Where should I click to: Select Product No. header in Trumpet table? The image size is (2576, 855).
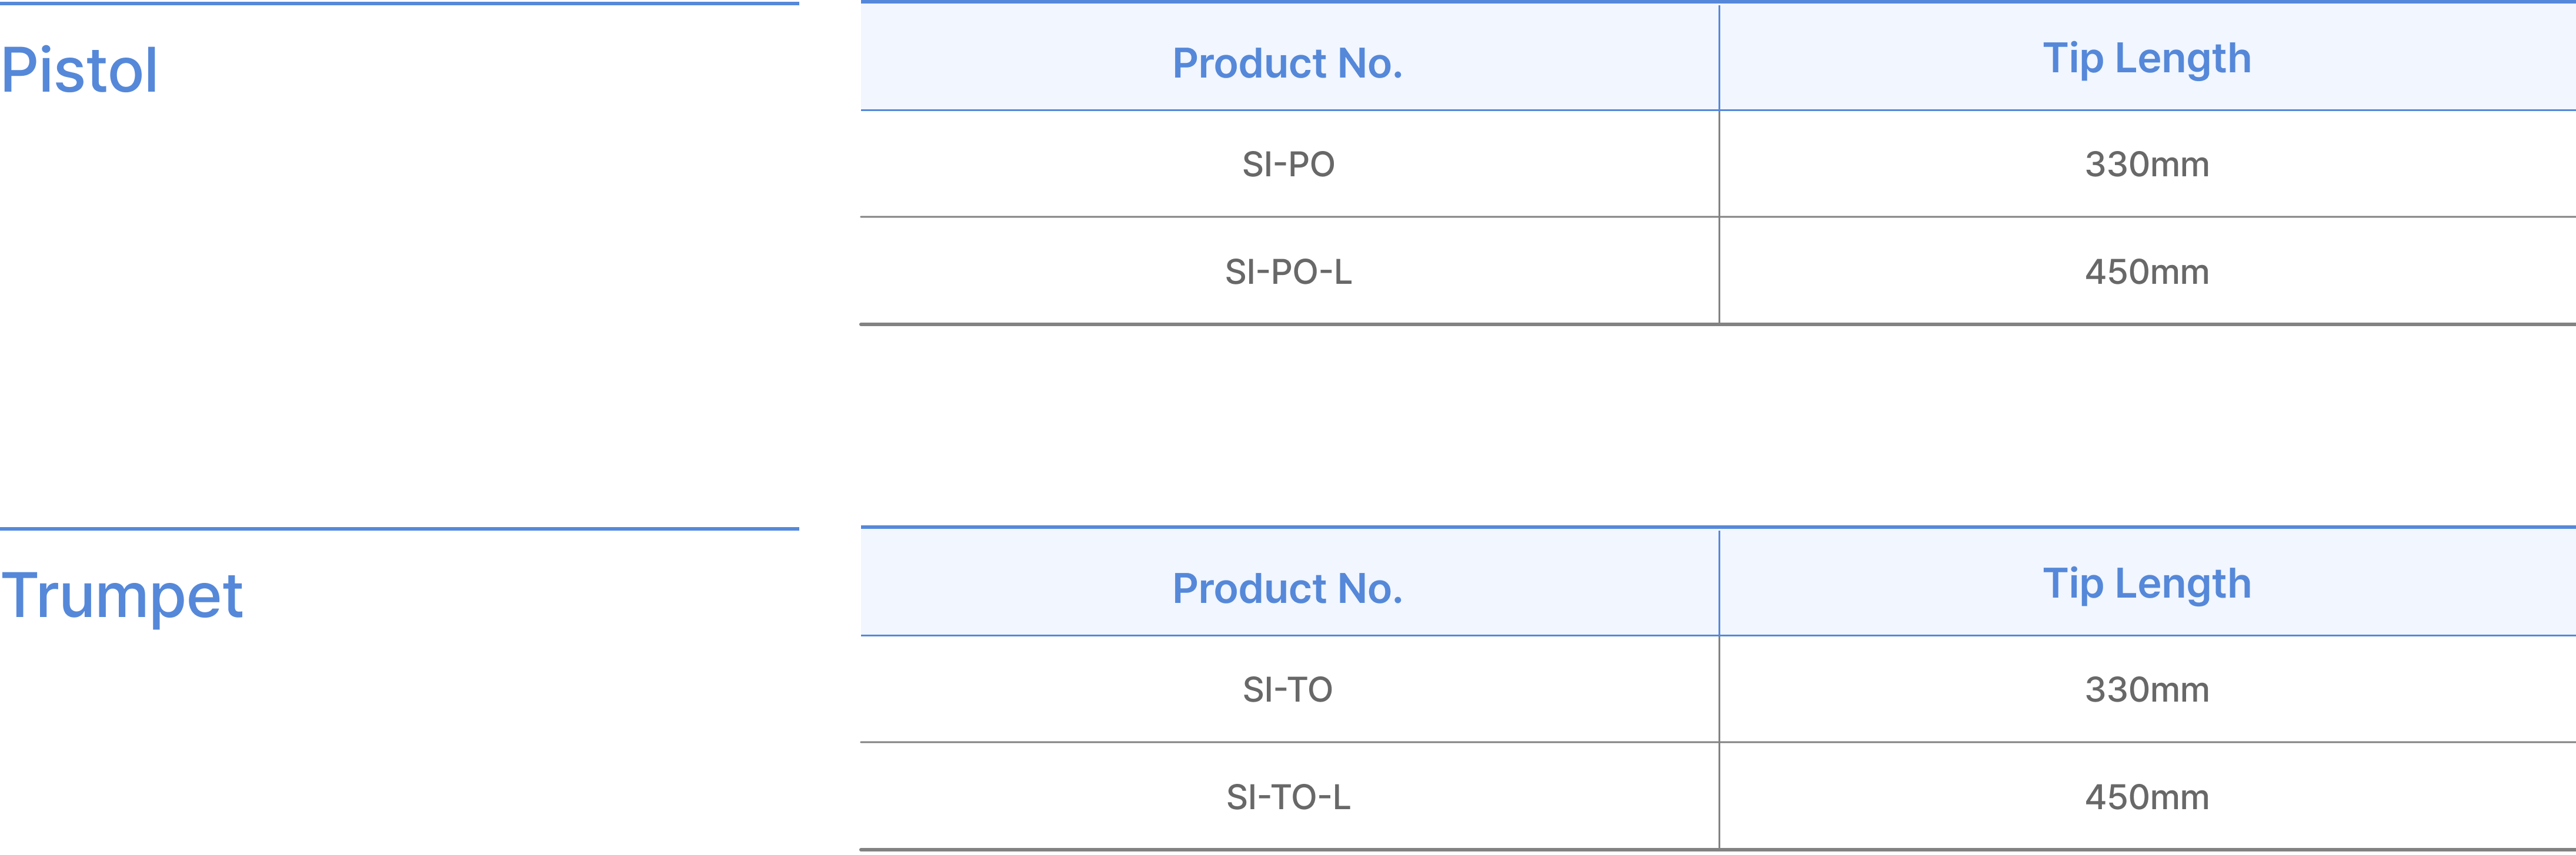point(1287,588)
